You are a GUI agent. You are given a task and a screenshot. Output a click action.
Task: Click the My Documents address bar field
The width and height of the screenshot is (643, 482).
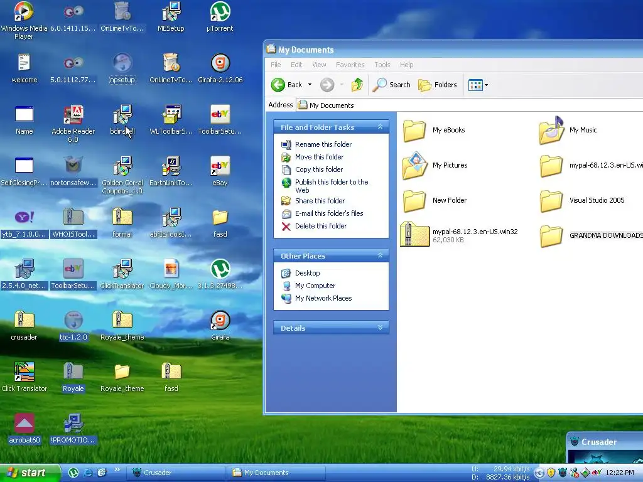(470, 105)
